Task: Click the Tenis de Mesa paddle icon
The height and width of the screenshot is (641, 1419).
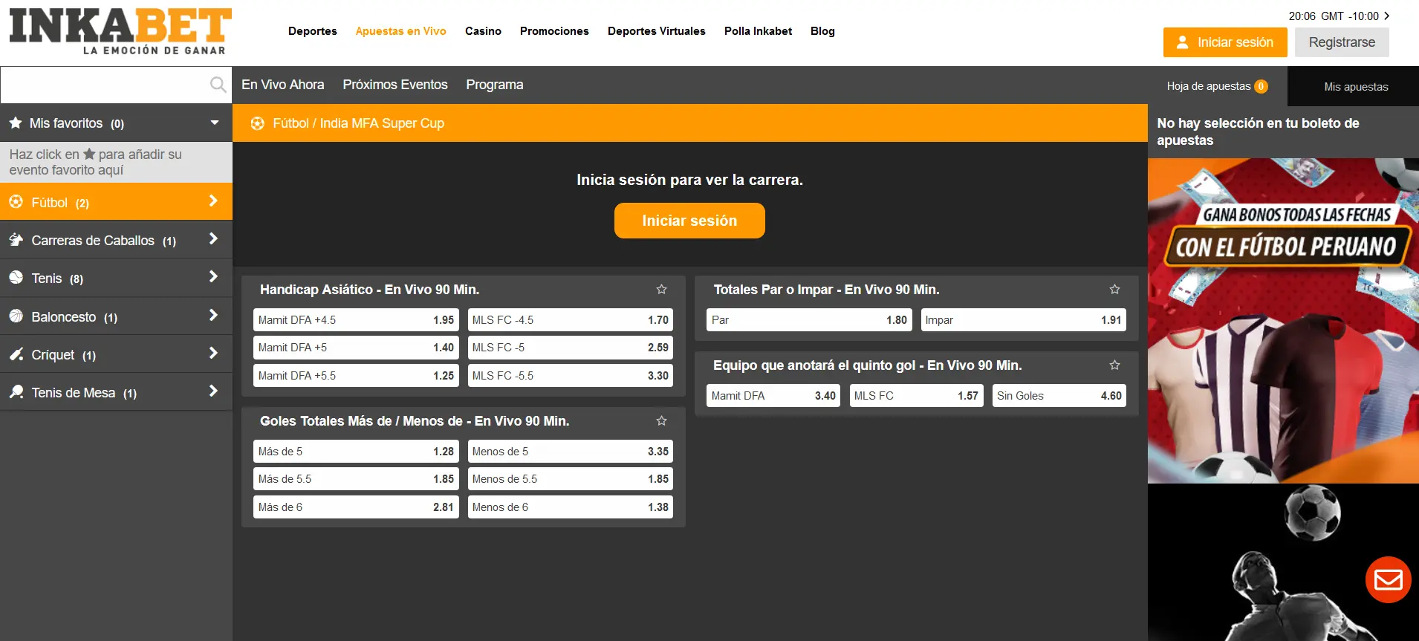Action: tap(16, 392)
